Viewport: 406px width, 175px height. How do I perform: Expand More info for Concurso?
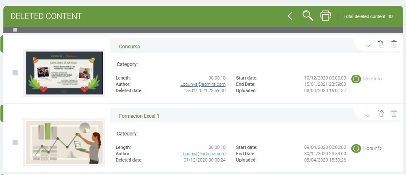366,79
